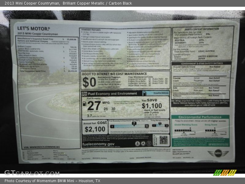Viewport: 245px width, 184px height.
Task: Click the 'GERMANY' parts content row
Action: (x=189, y=43)
